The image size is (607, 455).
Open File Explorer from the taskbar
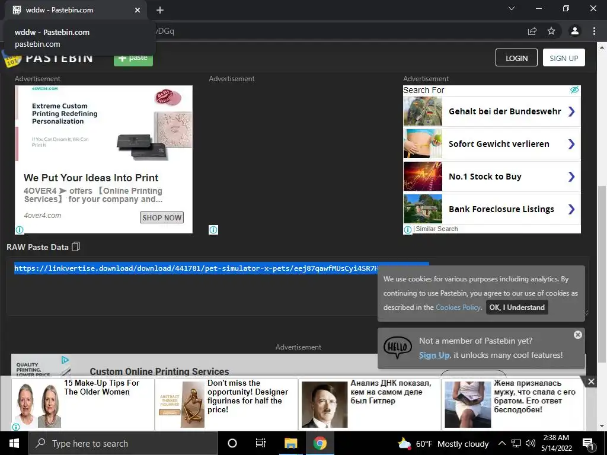click(x=290, y=443)
